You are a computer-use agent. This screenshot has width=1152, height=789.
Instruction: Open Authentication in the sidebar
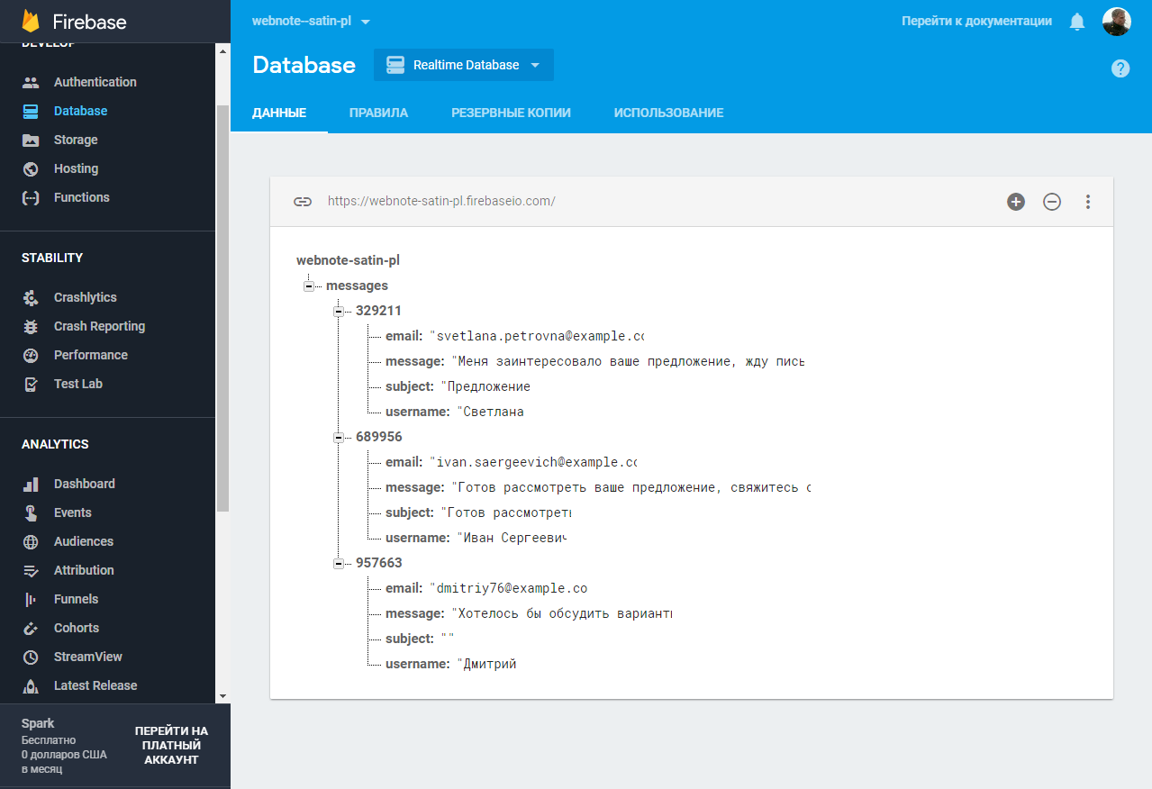click(x=95, y=82)
